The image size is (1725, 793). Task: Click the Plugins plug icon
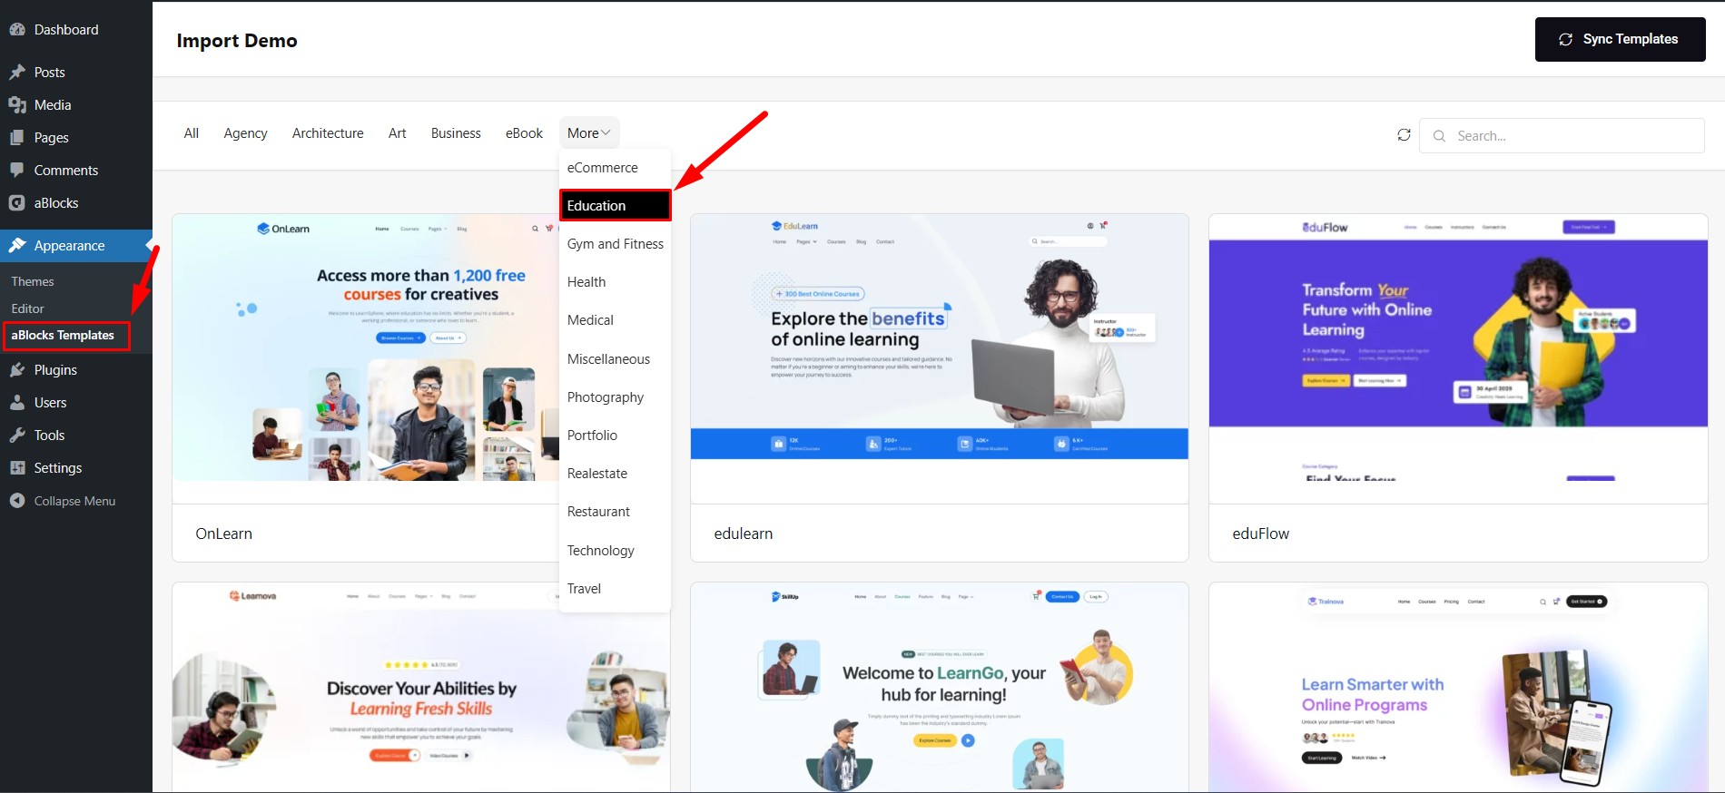pos(17,370)
